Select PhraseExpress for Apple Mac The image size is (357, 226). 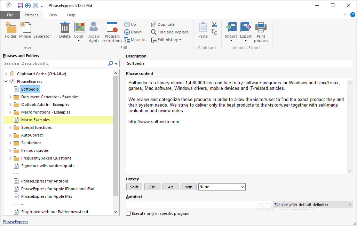[47, 196]
